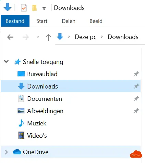
Task: Click the pin icon next to Documenten
Action: click(136, 98)
